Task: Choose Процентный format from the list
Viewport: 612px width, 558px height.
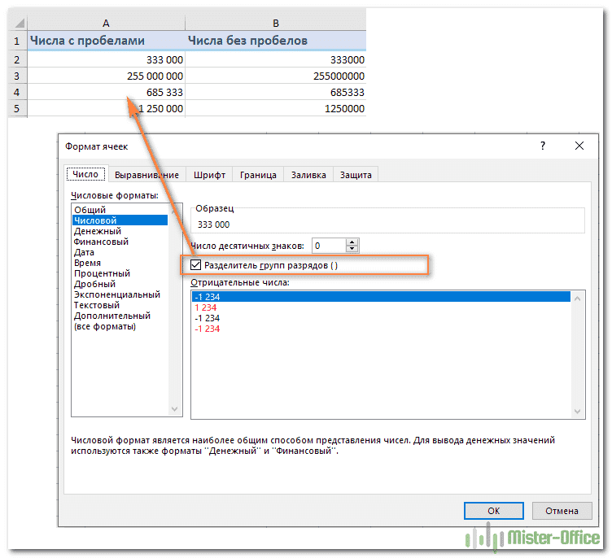Action: [x=102, y=273]
